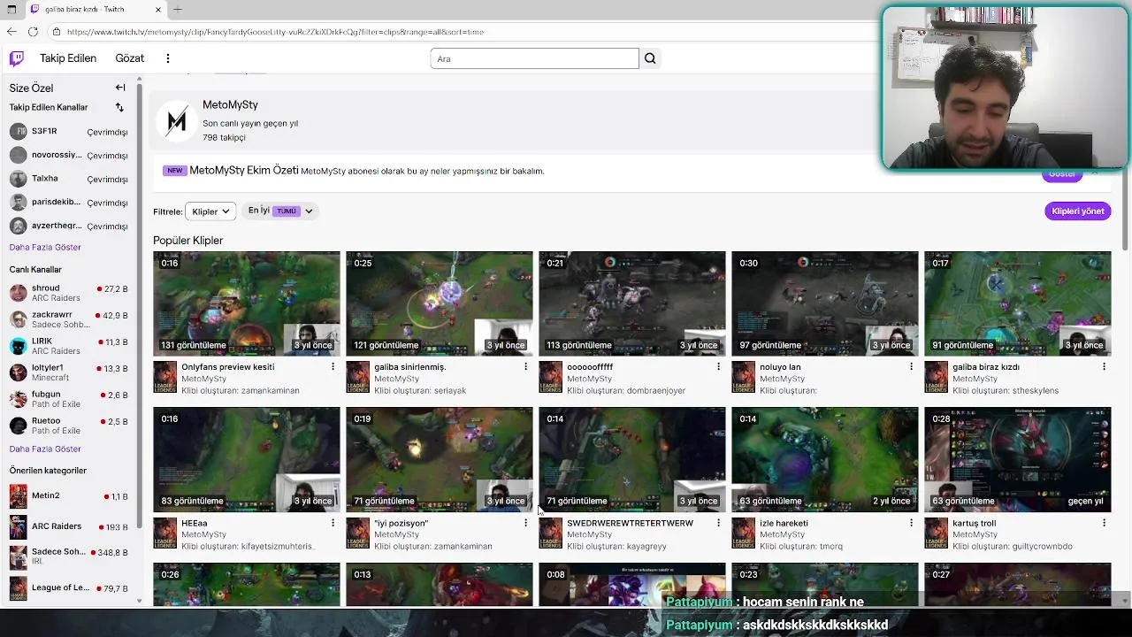Open the ARC Raiders recommended category
The width and height of the screenshot is (1132, 637).
click(x=70, y=526)
